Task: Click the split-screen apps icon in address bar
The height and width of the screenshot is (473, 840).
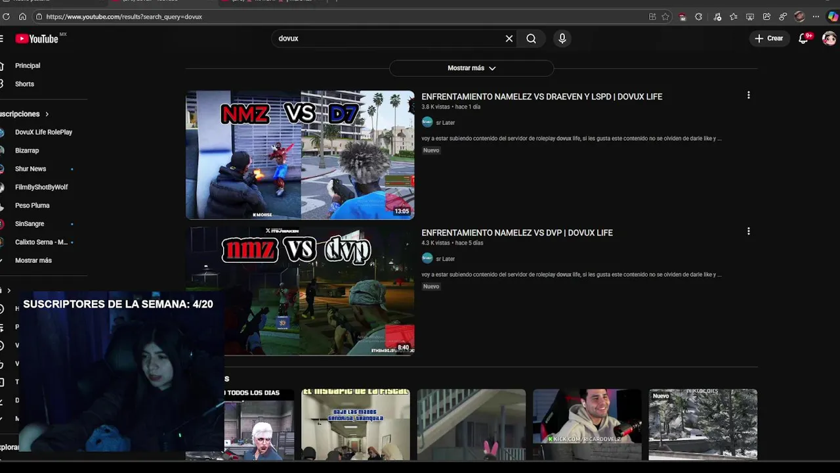Action: 652,16
